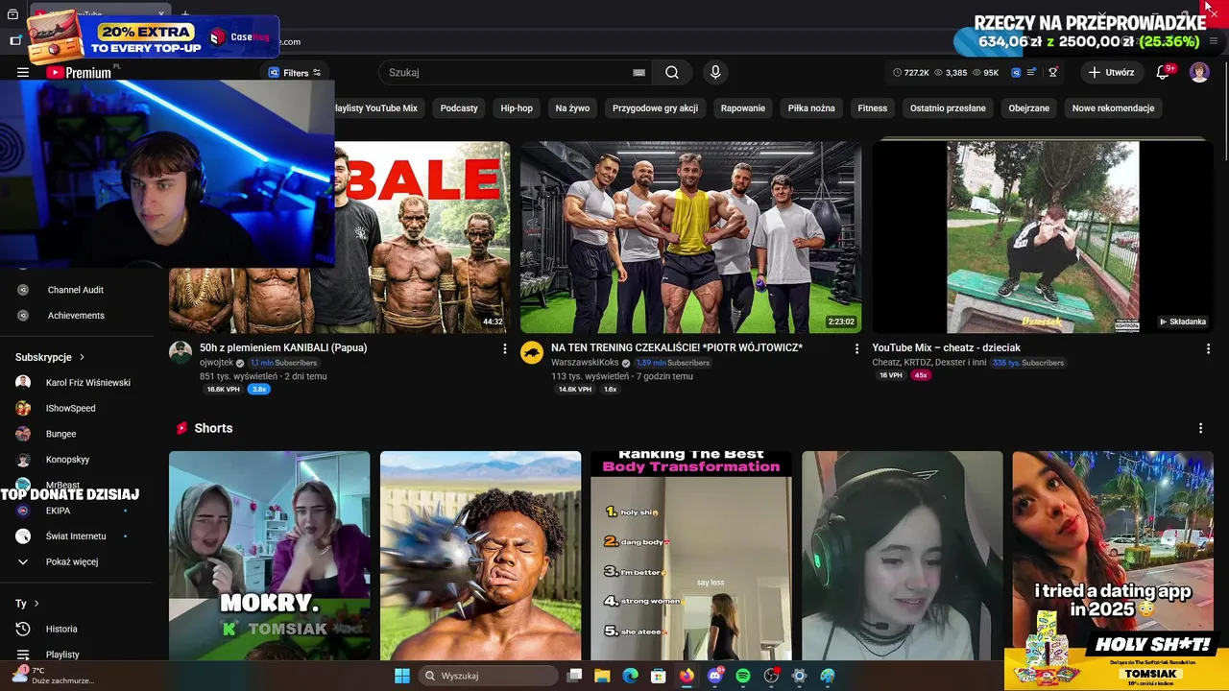The image size is (1229, 691).
Task: Open the notifications bell
Action: [1163, 72]
